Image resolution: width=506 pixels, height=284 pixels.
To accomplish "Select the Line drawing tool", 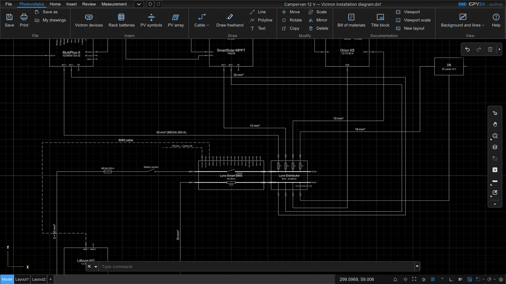I will pos(258,12).
